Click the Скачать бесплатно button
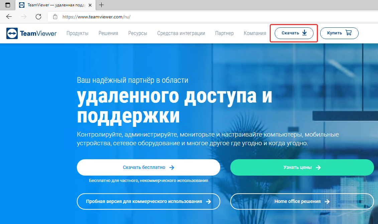This screenshot has height=224, width=378. (x=148, y=168)
